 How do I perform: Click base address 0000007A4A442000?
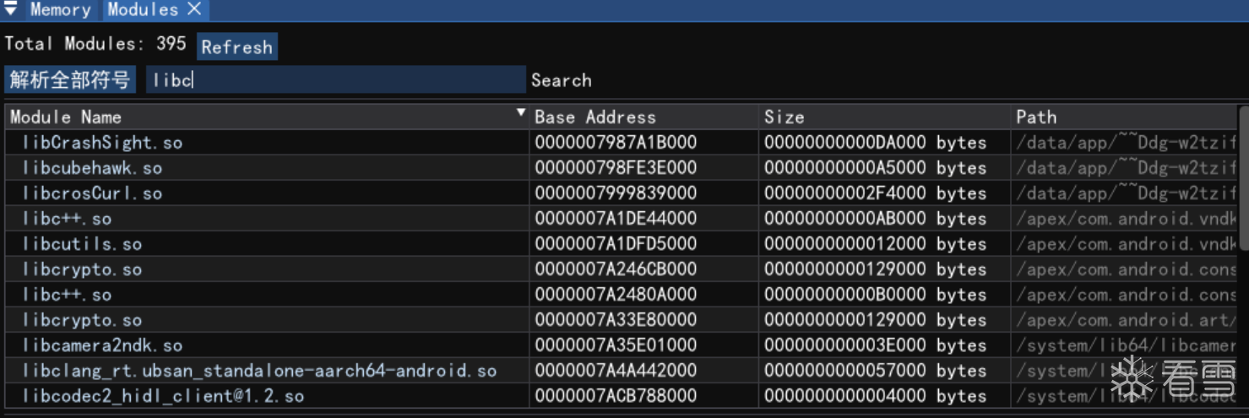tap(616, 370)
